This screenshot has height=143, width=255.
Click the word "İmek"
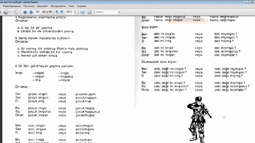pos(19,73)
